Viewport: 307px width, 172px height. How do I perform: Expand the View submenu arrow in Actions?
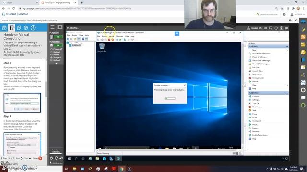point(287,85)
